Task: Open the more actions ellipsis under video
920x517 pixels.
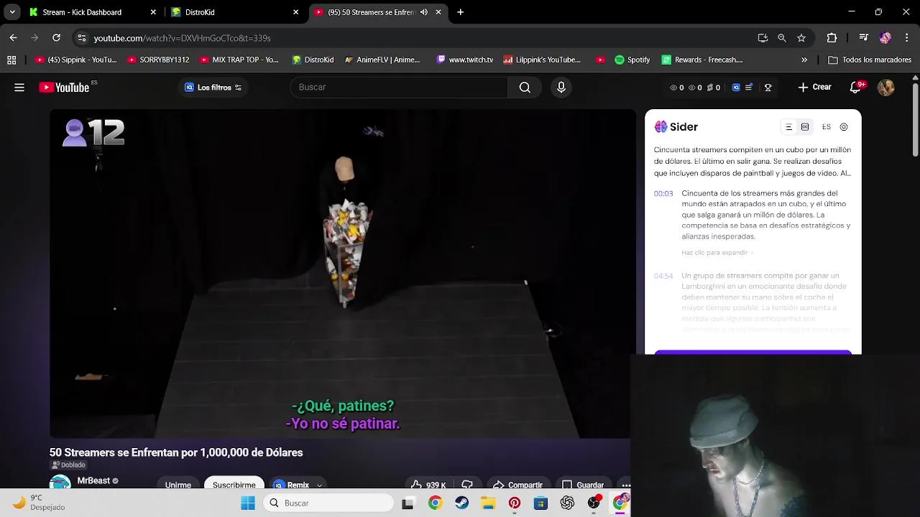Action: click(625, 485)
